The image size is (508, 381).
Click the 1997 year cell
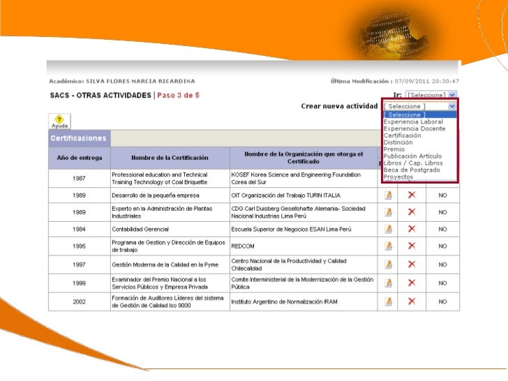click(80, 264)
